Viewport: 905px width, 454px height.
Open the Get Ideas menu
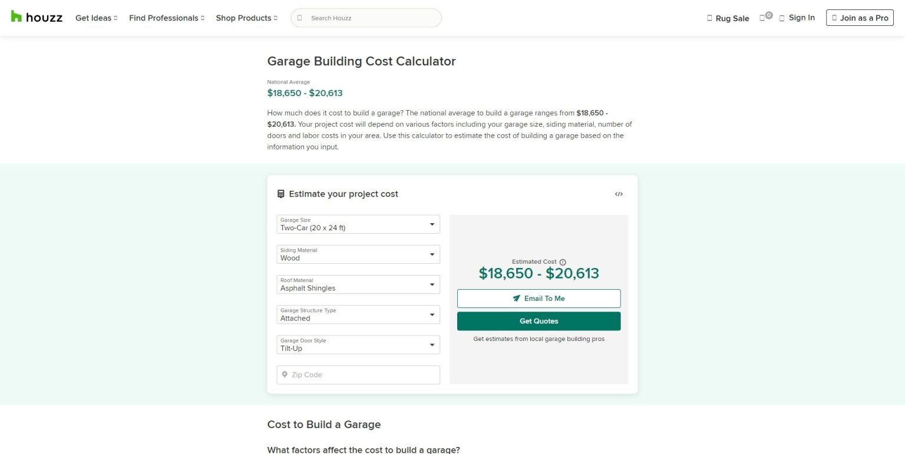point(95,18)
